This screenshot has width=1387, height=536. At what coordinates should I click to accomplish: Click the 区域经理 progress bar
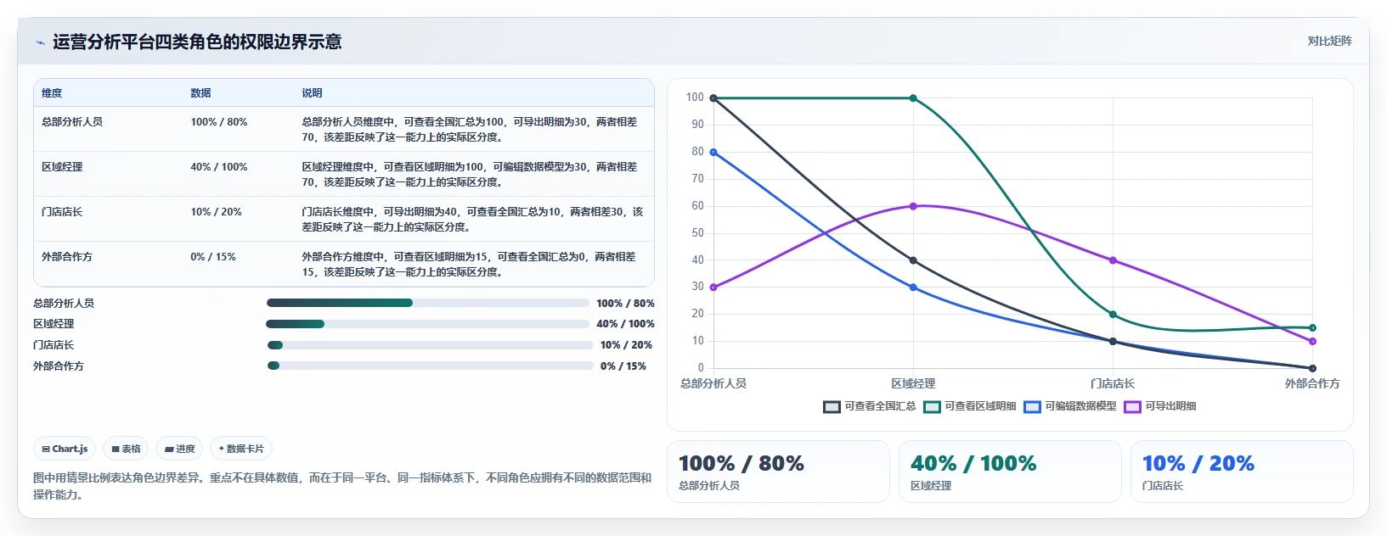[428, 324]
